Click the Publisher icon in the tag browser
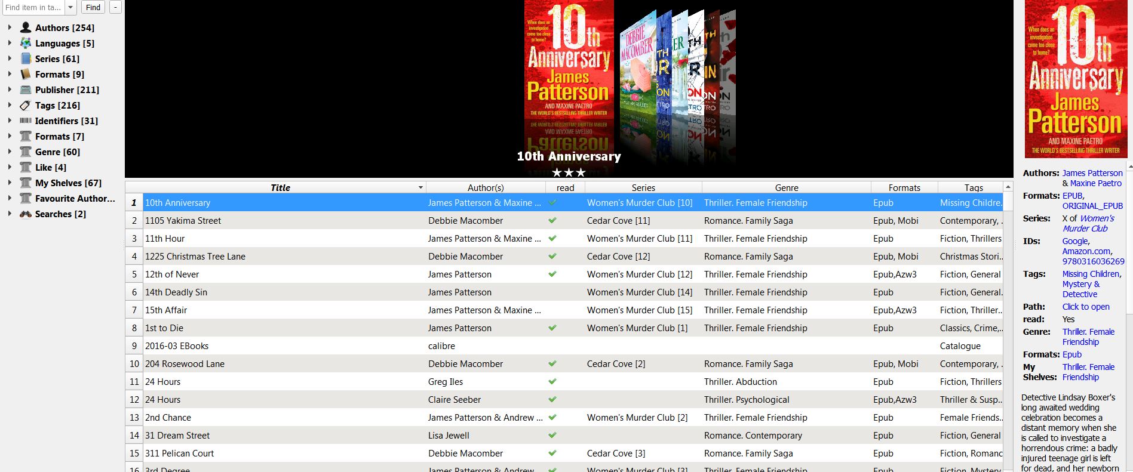The image size is (1133, 472). (x=26, y=90)
